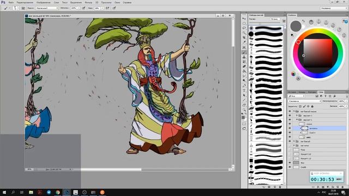Select the soft round brush preset (top)
This screenshot has width=349, height=196.
pos(266,28)
